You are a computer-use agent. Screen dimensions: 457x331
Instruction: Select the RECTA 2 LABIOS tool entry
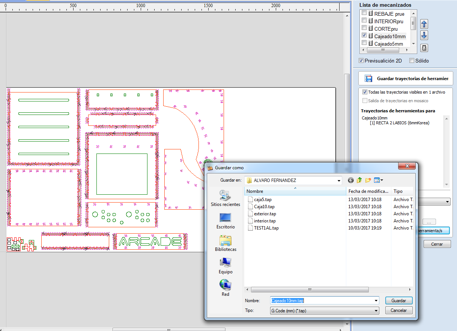399,123
